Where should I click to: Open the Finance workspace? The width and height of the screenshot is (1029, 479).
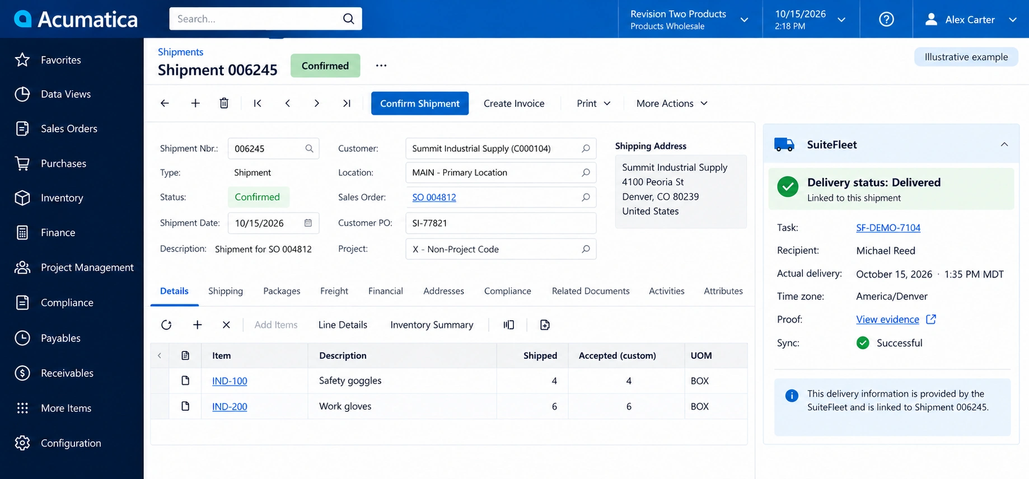(45, 233)
